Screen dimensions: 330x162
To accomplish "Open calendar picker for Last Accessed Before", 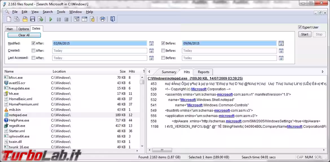I will point(281,58).
